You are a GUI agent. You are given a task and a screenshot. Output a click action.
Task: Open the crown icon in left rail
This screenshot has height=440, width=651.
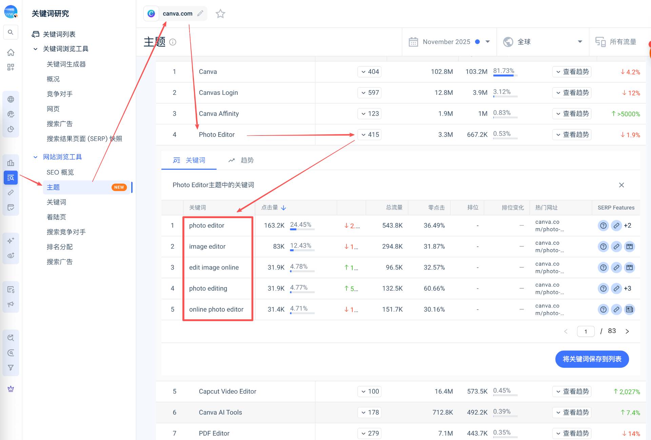pyautogui.click(x=11, y=389)
